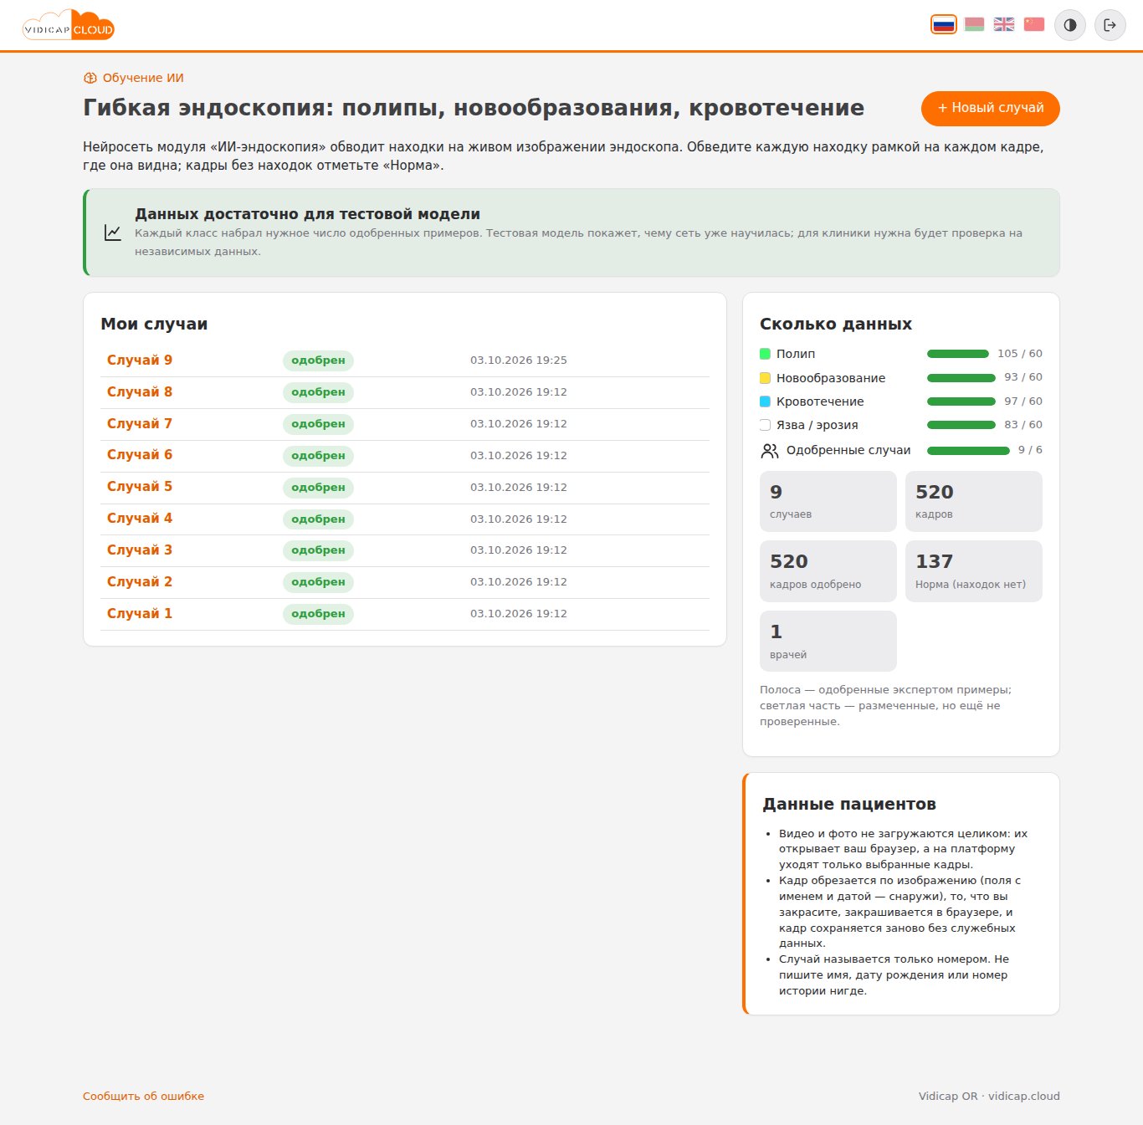The image size is (1143, 1125).
Task: Open Случай 7
Action: (140, 424)
